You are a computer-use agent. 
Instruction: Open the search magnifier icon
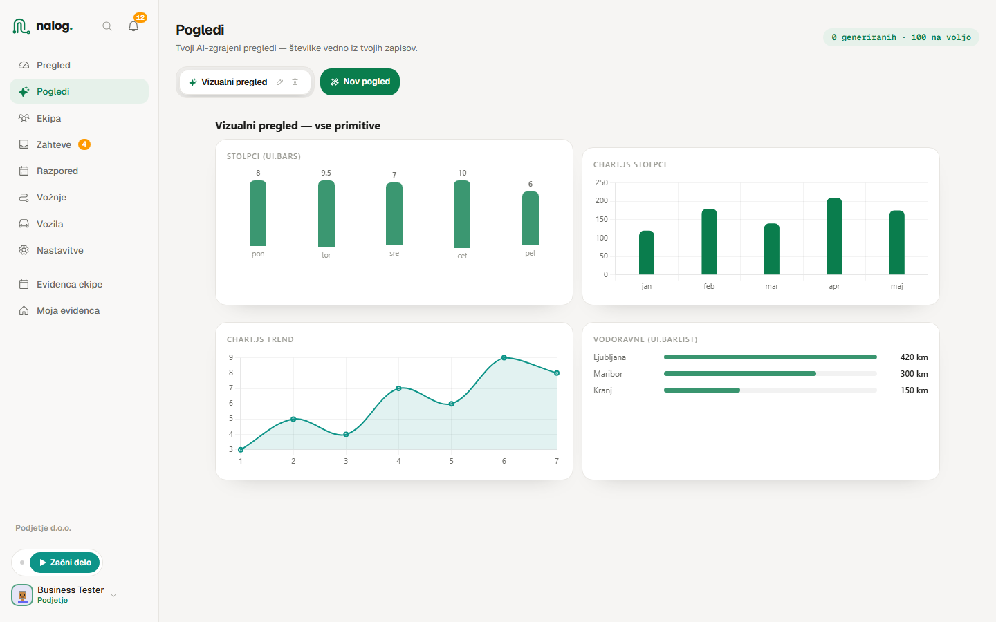pos(107,26)
